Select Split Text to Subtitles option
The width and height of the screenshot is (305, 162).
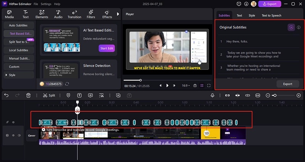(19, 42)
